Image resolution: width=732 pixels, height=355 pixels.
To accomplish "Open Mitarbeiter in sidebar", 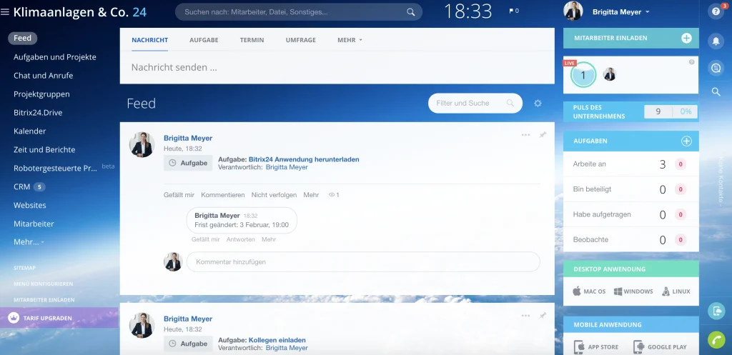I will pos(34,224).
